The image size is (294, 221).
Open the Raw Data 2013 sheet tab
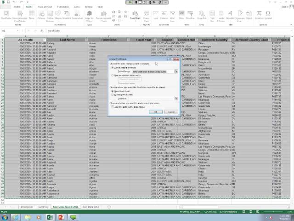pyautogui.click(x=91, y=207)
